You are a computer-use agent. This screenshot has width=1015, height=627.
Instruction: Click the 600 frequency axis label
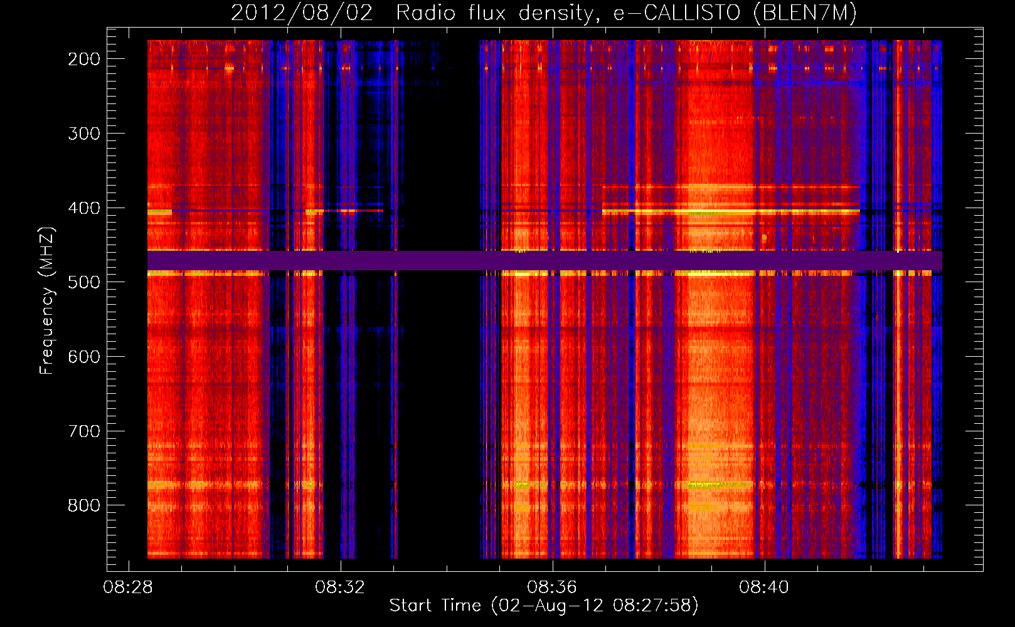pos(84,357)
